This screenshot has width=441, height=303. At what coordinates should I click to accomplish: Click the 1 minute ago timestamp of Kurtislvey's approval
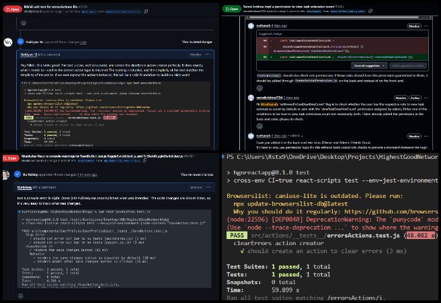[88, 174]
